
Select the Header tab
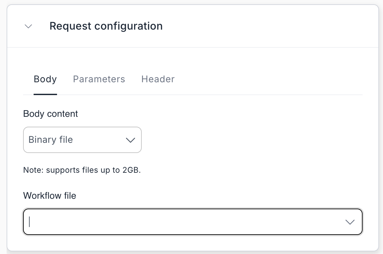point(158,79)
